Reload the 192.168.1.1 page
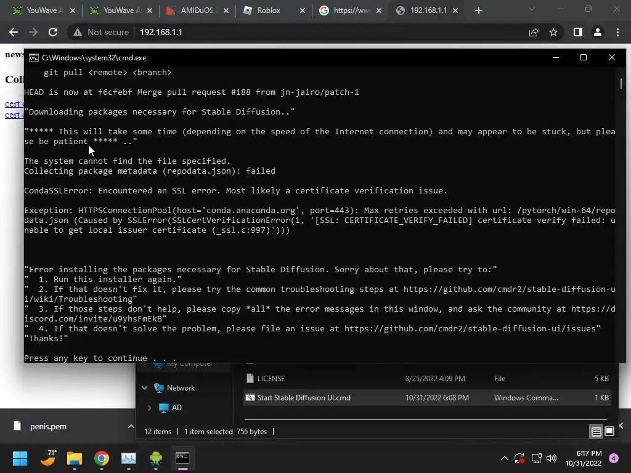631x473 pixels. tap(53, 32)
